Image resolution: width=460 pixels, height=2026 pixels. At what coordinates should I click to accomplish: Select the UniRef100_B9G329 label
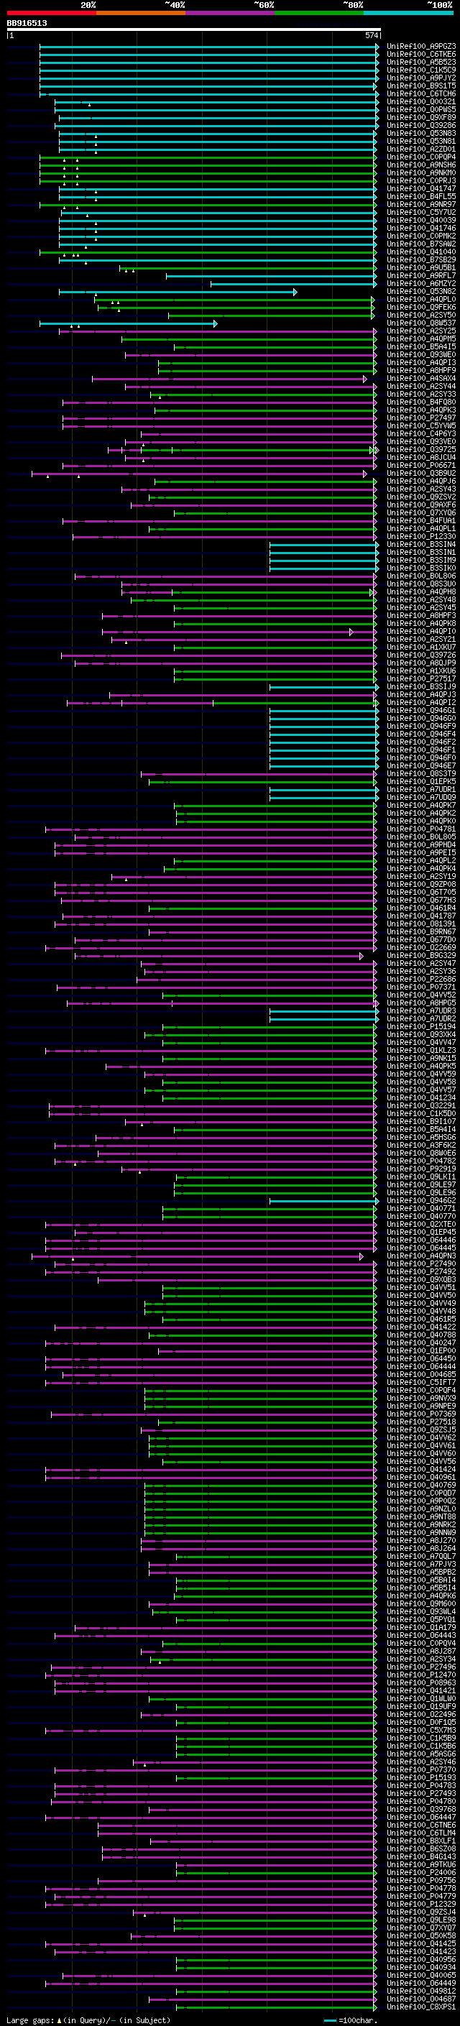click(x=420, y=956)
